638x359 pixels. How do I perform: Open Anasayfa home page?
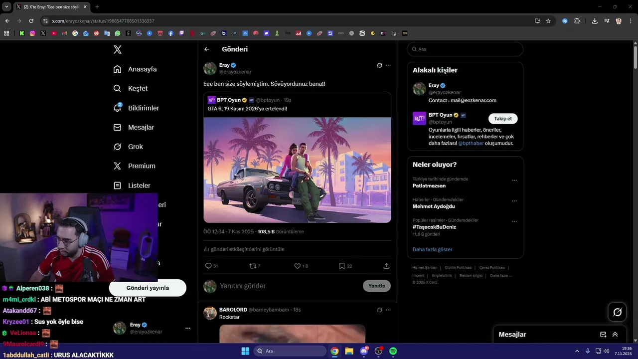pos(135,69)
